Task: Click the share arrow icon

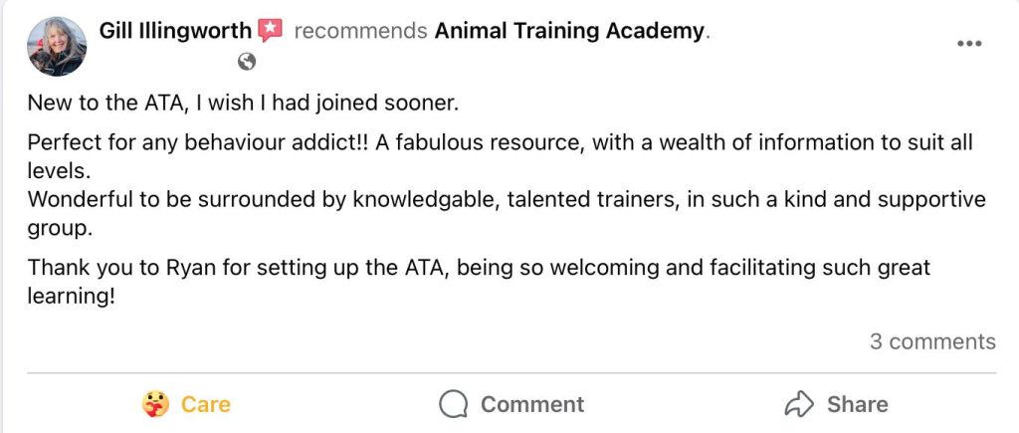Action: 799,404
